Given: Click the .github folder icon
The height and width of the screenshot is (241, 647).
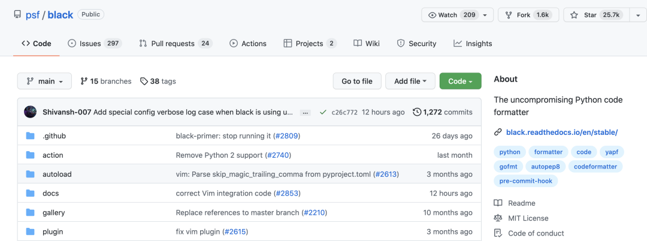Looking at the screenshot, I should (30, 136).
